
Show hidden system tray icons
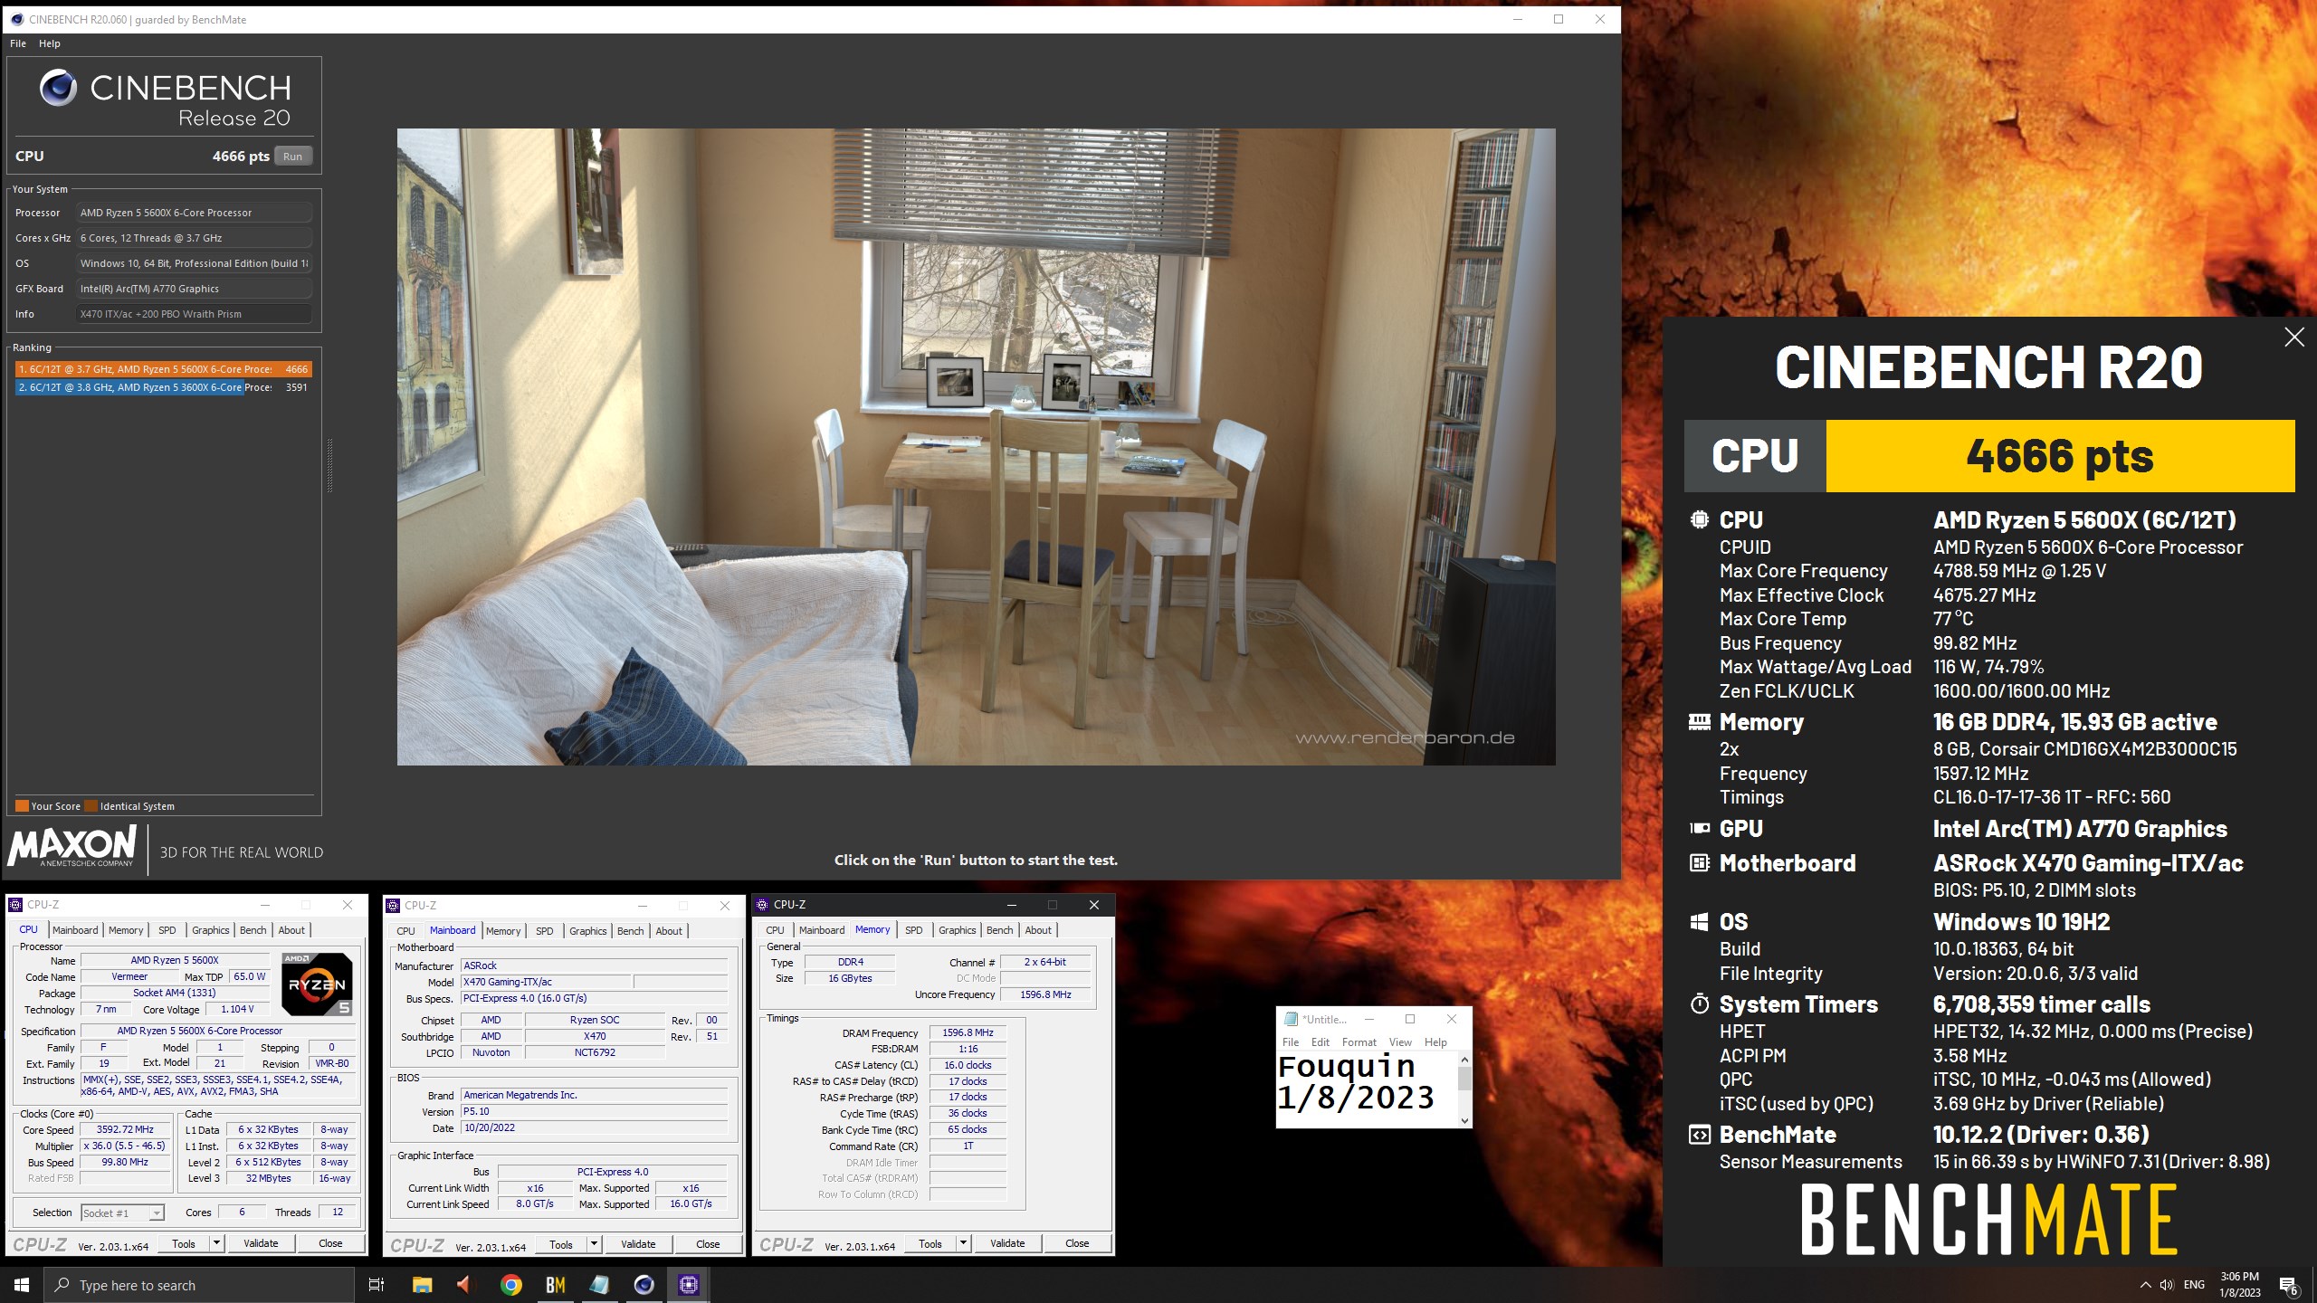click(2145, 1285)
